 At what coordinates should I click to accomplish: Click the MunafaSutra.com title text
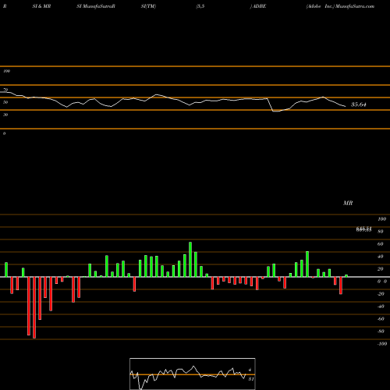[x=355, y=6]
